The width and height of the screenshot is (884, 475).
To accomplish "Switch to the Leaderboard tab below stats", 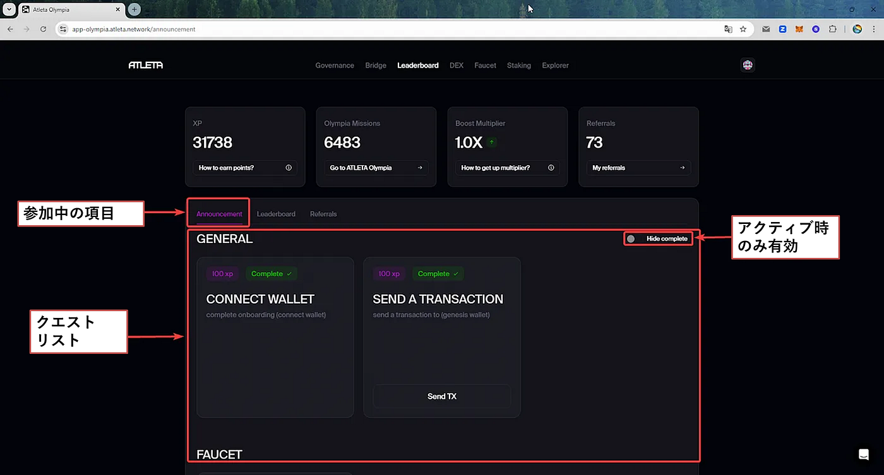I will (x=276, y=214).
